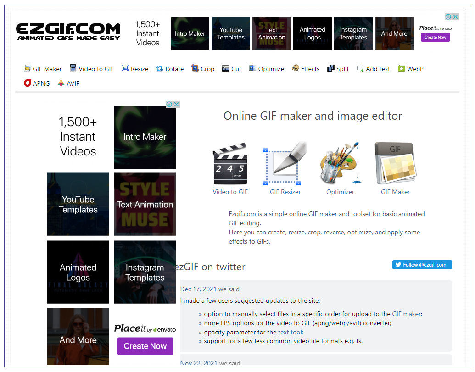This screenshot has width=475, height=372.
Task: Open the Dec 17, 2021 tweet date link
Action: coord(198,289)
